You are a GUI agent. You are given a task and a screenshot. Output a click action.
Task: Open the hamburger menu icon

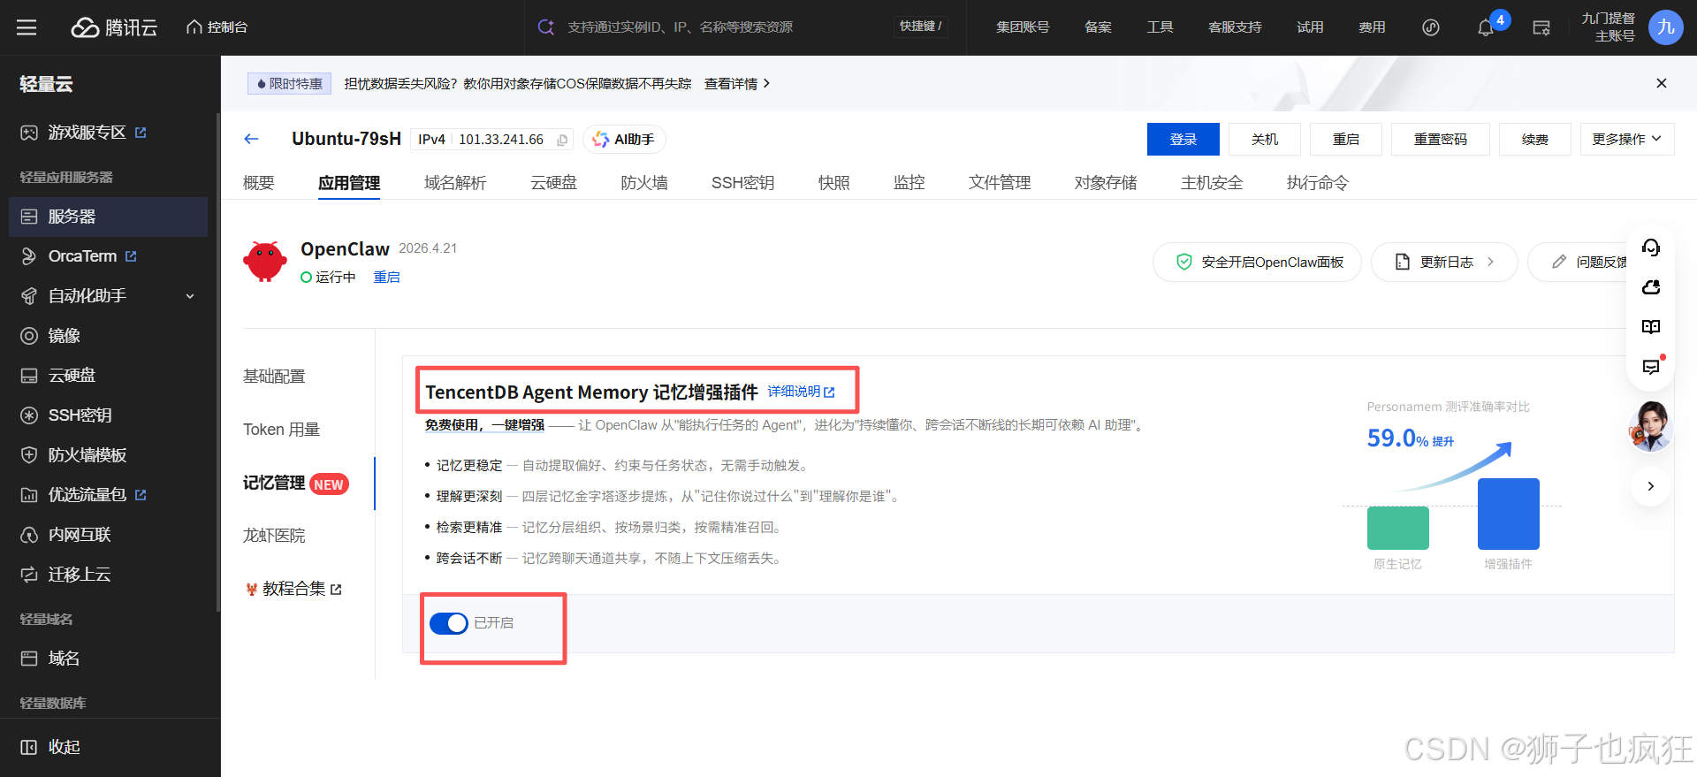pyautogui.click(x=27, y=27)
